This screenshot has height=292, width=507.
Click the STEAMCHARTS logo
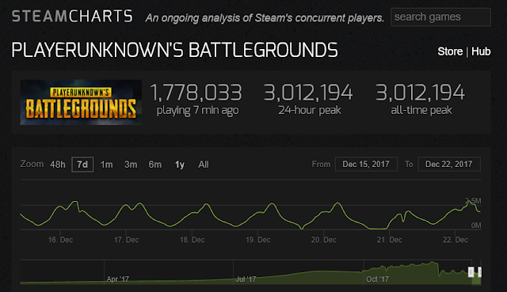72,17
